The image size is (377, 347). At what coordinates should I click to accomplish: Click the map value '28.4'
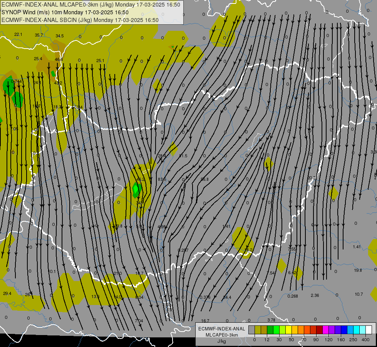click(x=162, y=156)
